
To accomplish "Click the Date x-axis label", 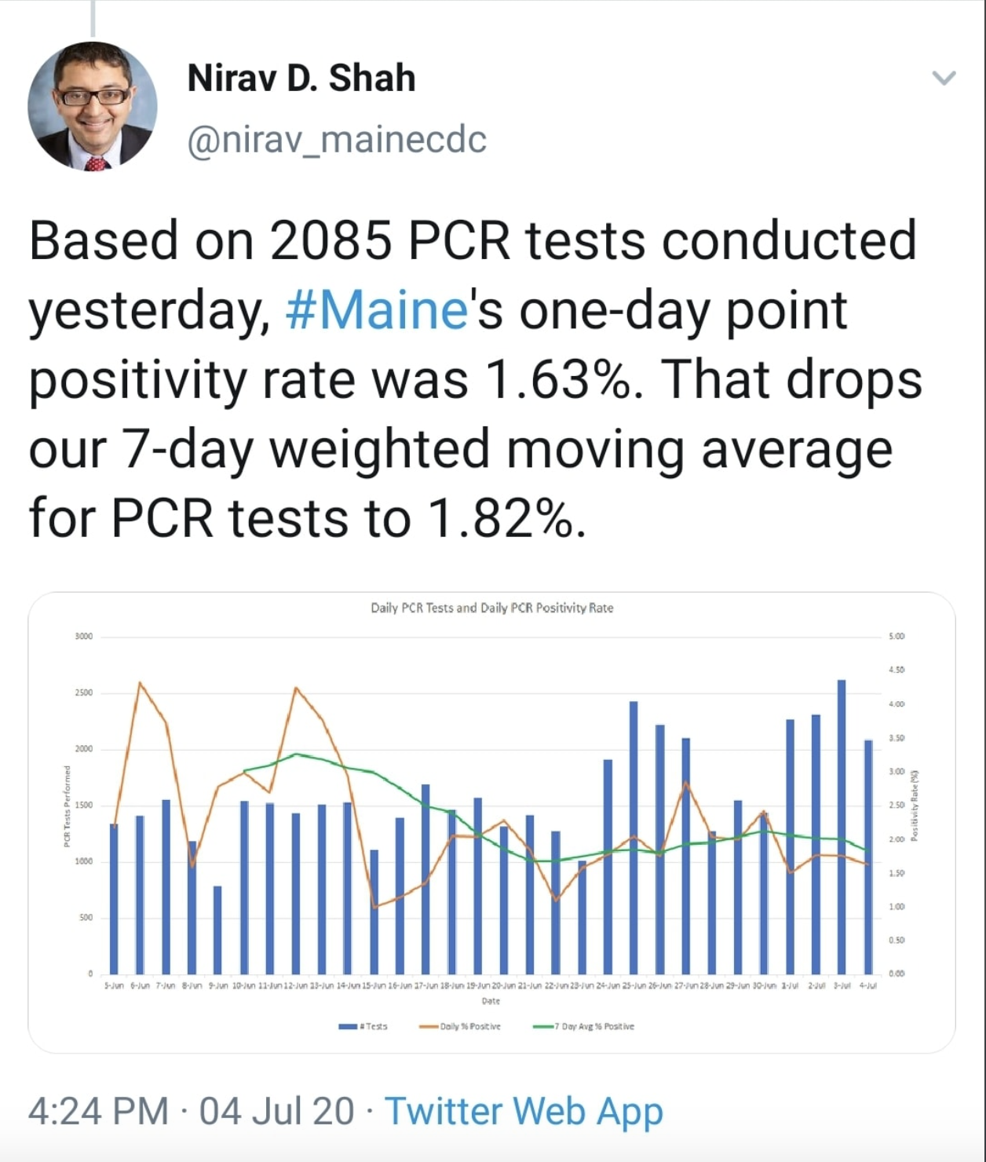I will (x=491, y=1001).
